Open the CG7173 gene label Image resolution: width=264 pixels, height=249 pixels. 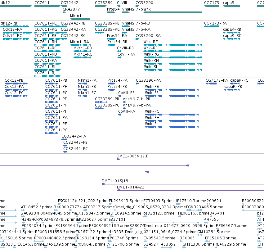pyautogui.click(x=212, y=3)
